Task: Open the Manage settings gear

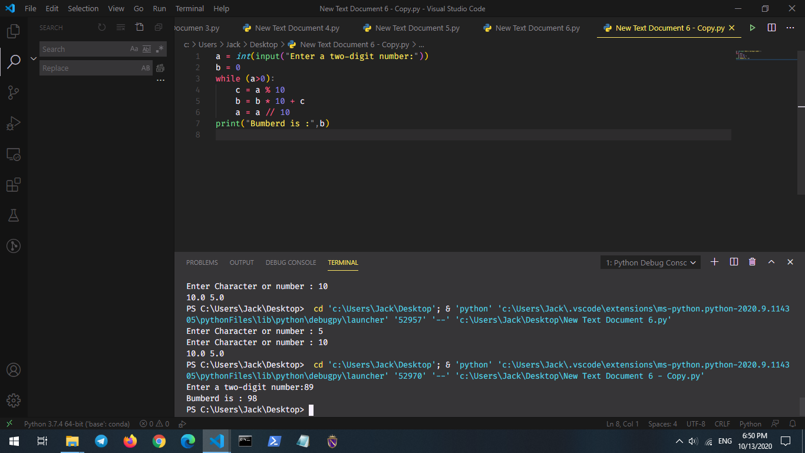Action: point(13,401)
